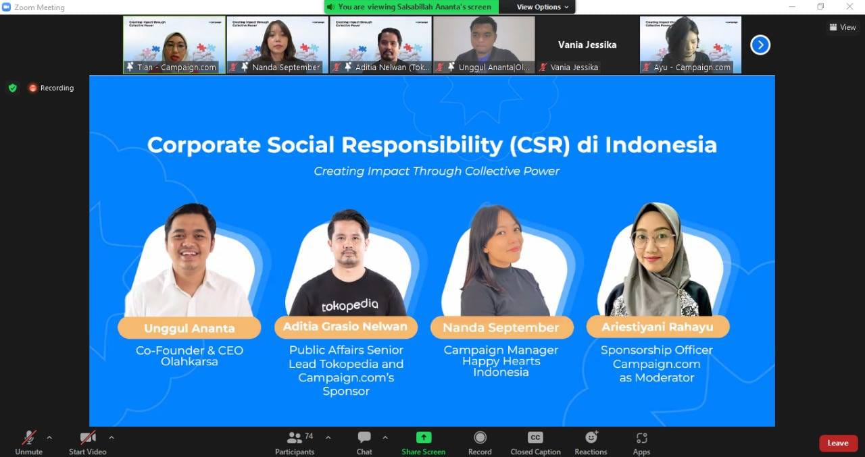The width and height of the screenshot is (865, 457).
Task: Click the pin icon on Unggul Ananta's tile
Action: click(451, 67)
